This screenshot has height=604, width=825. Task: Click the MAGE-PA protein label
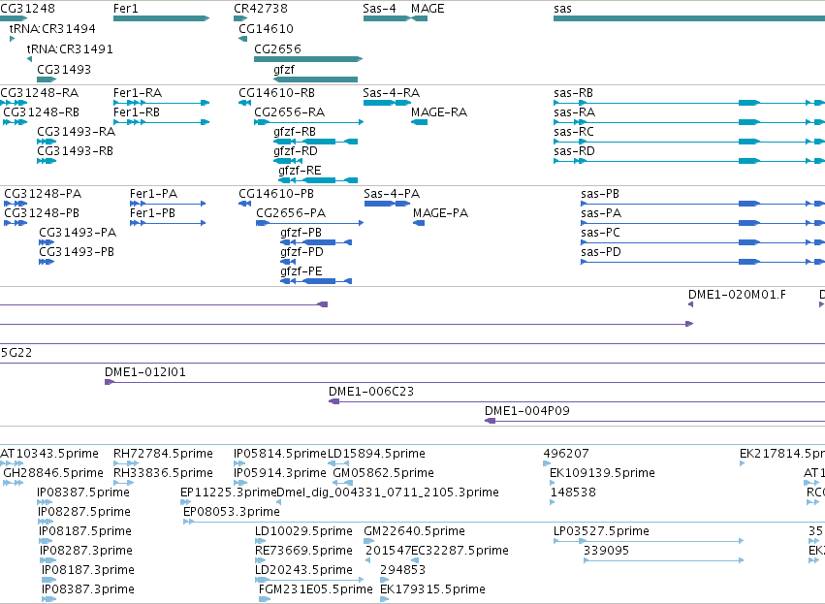click(x=441, y=213)
